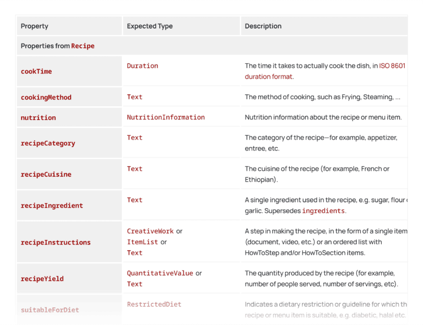
Task: Click the recipeYield property link
Action: click(42, 279)
